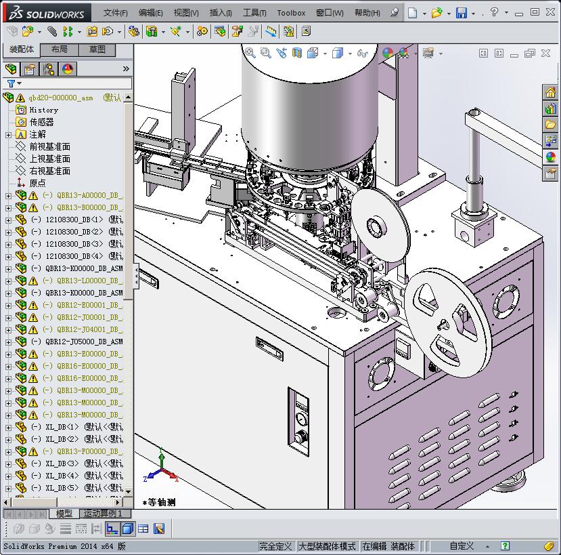This screenshot has width=561, height=555.
Task: Expand the QBR13-F00000_DB tree node
Action: 8,452
